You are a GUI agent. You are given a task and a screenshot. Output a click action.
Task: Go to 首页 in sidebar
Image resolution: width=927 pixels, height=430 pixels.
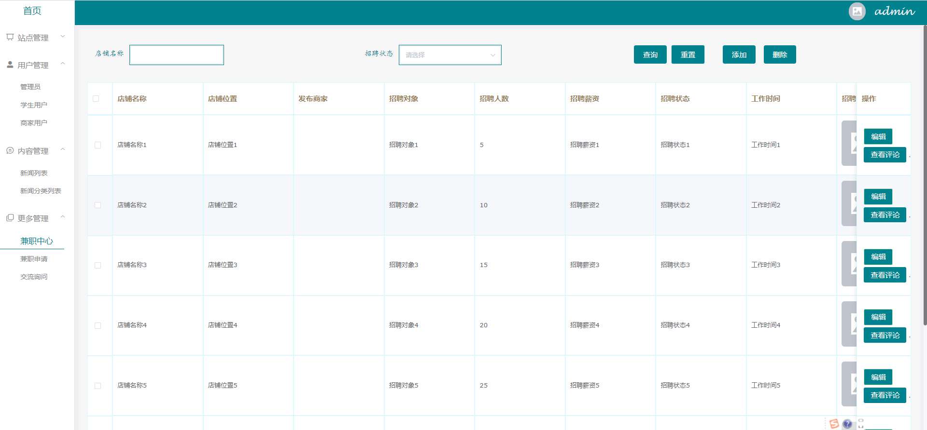pyautogui.click(x=32, y=11)
